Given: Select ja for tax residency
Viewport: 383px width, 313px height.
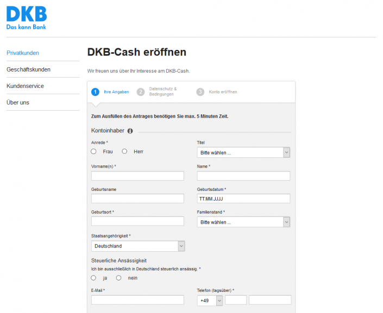Looking at the screenshot, I should coord(93,278).
